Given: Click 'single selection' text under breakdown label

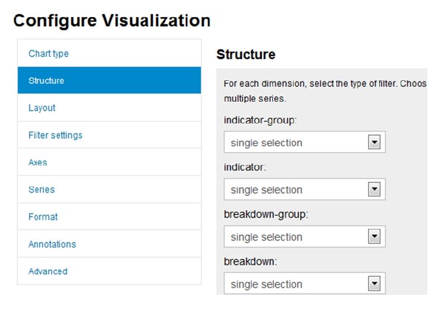Looking at the screenshot, I should point(266,285).
